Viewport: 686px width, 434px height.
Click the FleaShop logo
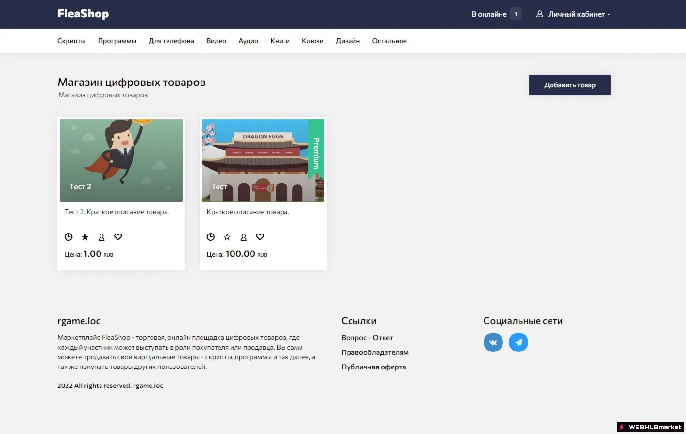(83, 14)
